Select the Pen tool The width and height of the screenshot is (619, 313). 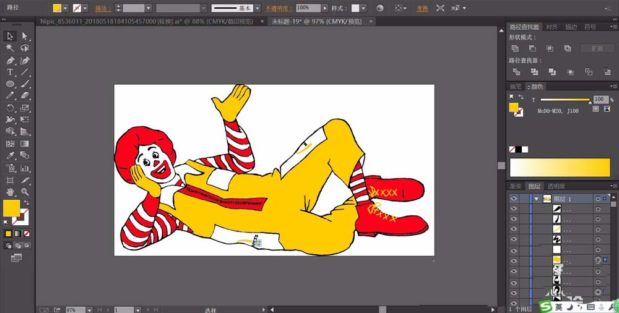tap(10, 61)
